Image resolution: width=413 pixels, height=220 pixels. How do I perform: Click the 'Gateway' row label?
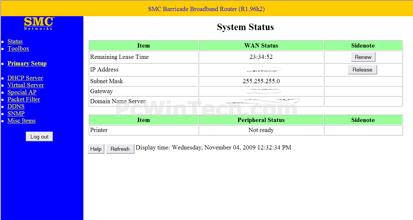(x=101, y=91)
